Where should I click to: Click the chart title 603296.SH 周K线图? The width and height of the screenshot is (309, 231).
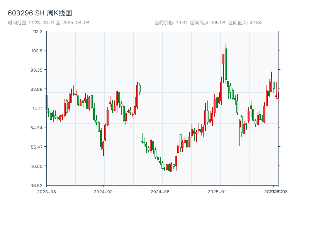coord(40,13)
